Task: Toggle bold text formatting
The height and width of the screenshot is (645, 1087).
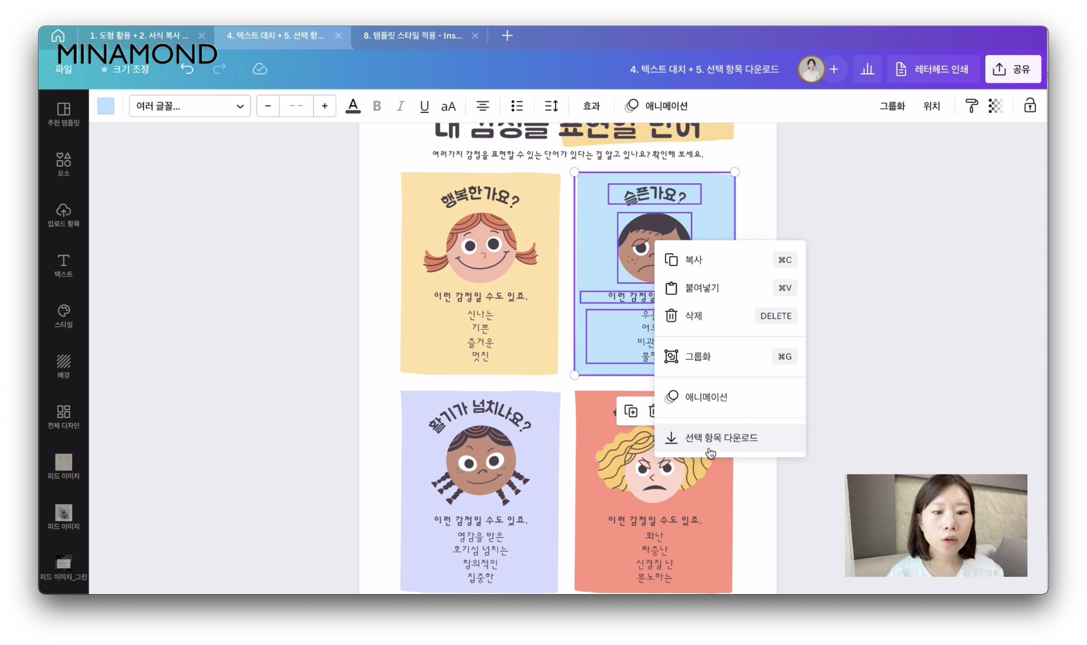Action: [377, 106]
